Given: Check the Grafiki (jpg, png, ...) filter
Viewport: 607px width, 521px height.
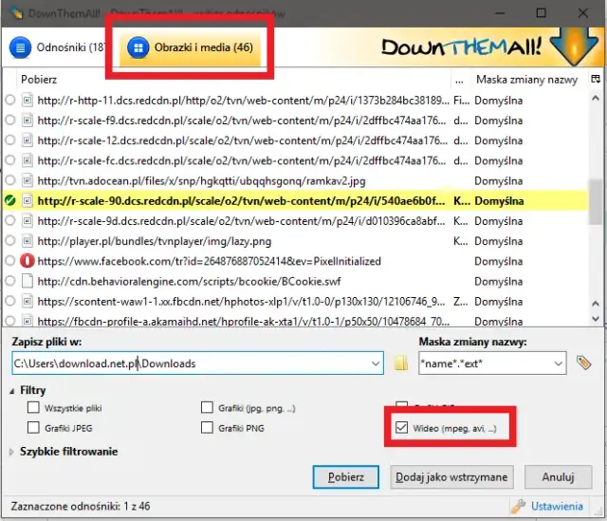Looking at the screenshot, I should (207, 407).
